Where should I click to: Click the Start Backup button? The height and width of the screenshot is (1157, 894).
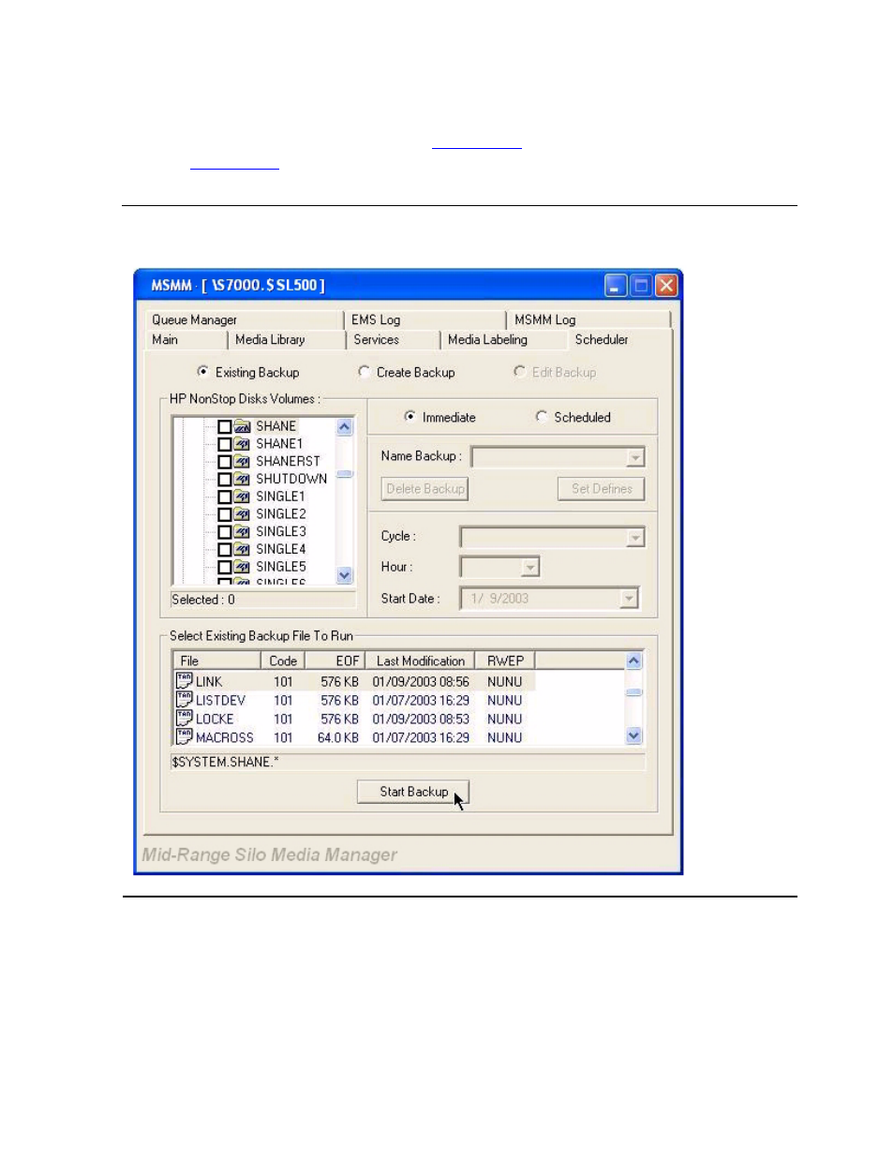pyautogui.click(x=413, y=792)
